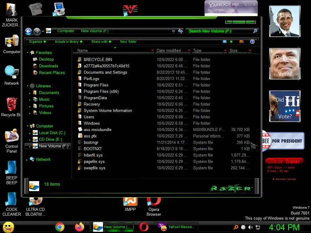Select Local Disk (C:) in the tree
The width and height of the screenshot is (311, 233).
coord(52,133)
